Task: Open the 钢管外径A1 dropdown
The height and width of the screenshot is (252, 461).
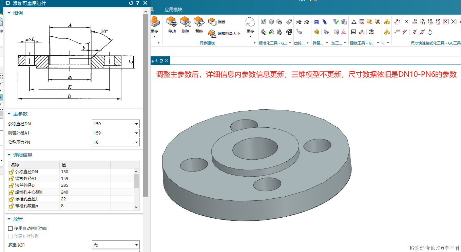Action: click(116, 133)
